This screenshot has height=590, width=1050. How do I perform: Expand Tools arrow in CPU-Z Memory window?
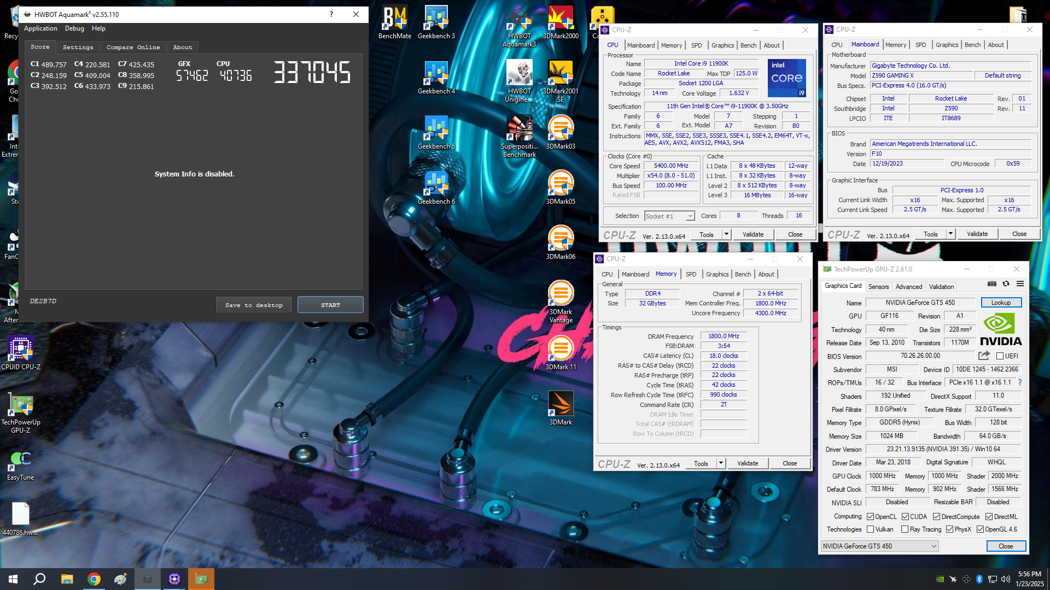point(721,463)
